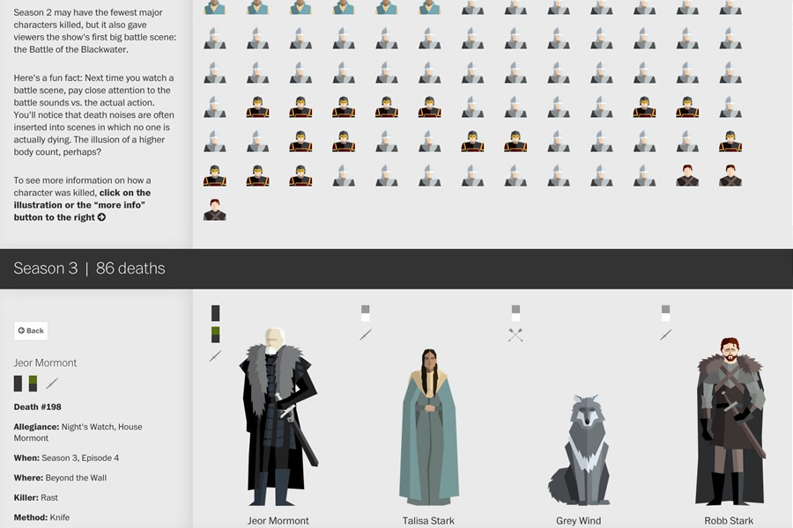The image size is (793, 528).
Task: Select the knife icon above Robb Stark
Action: pyautogui.click(x=666, y=334)
